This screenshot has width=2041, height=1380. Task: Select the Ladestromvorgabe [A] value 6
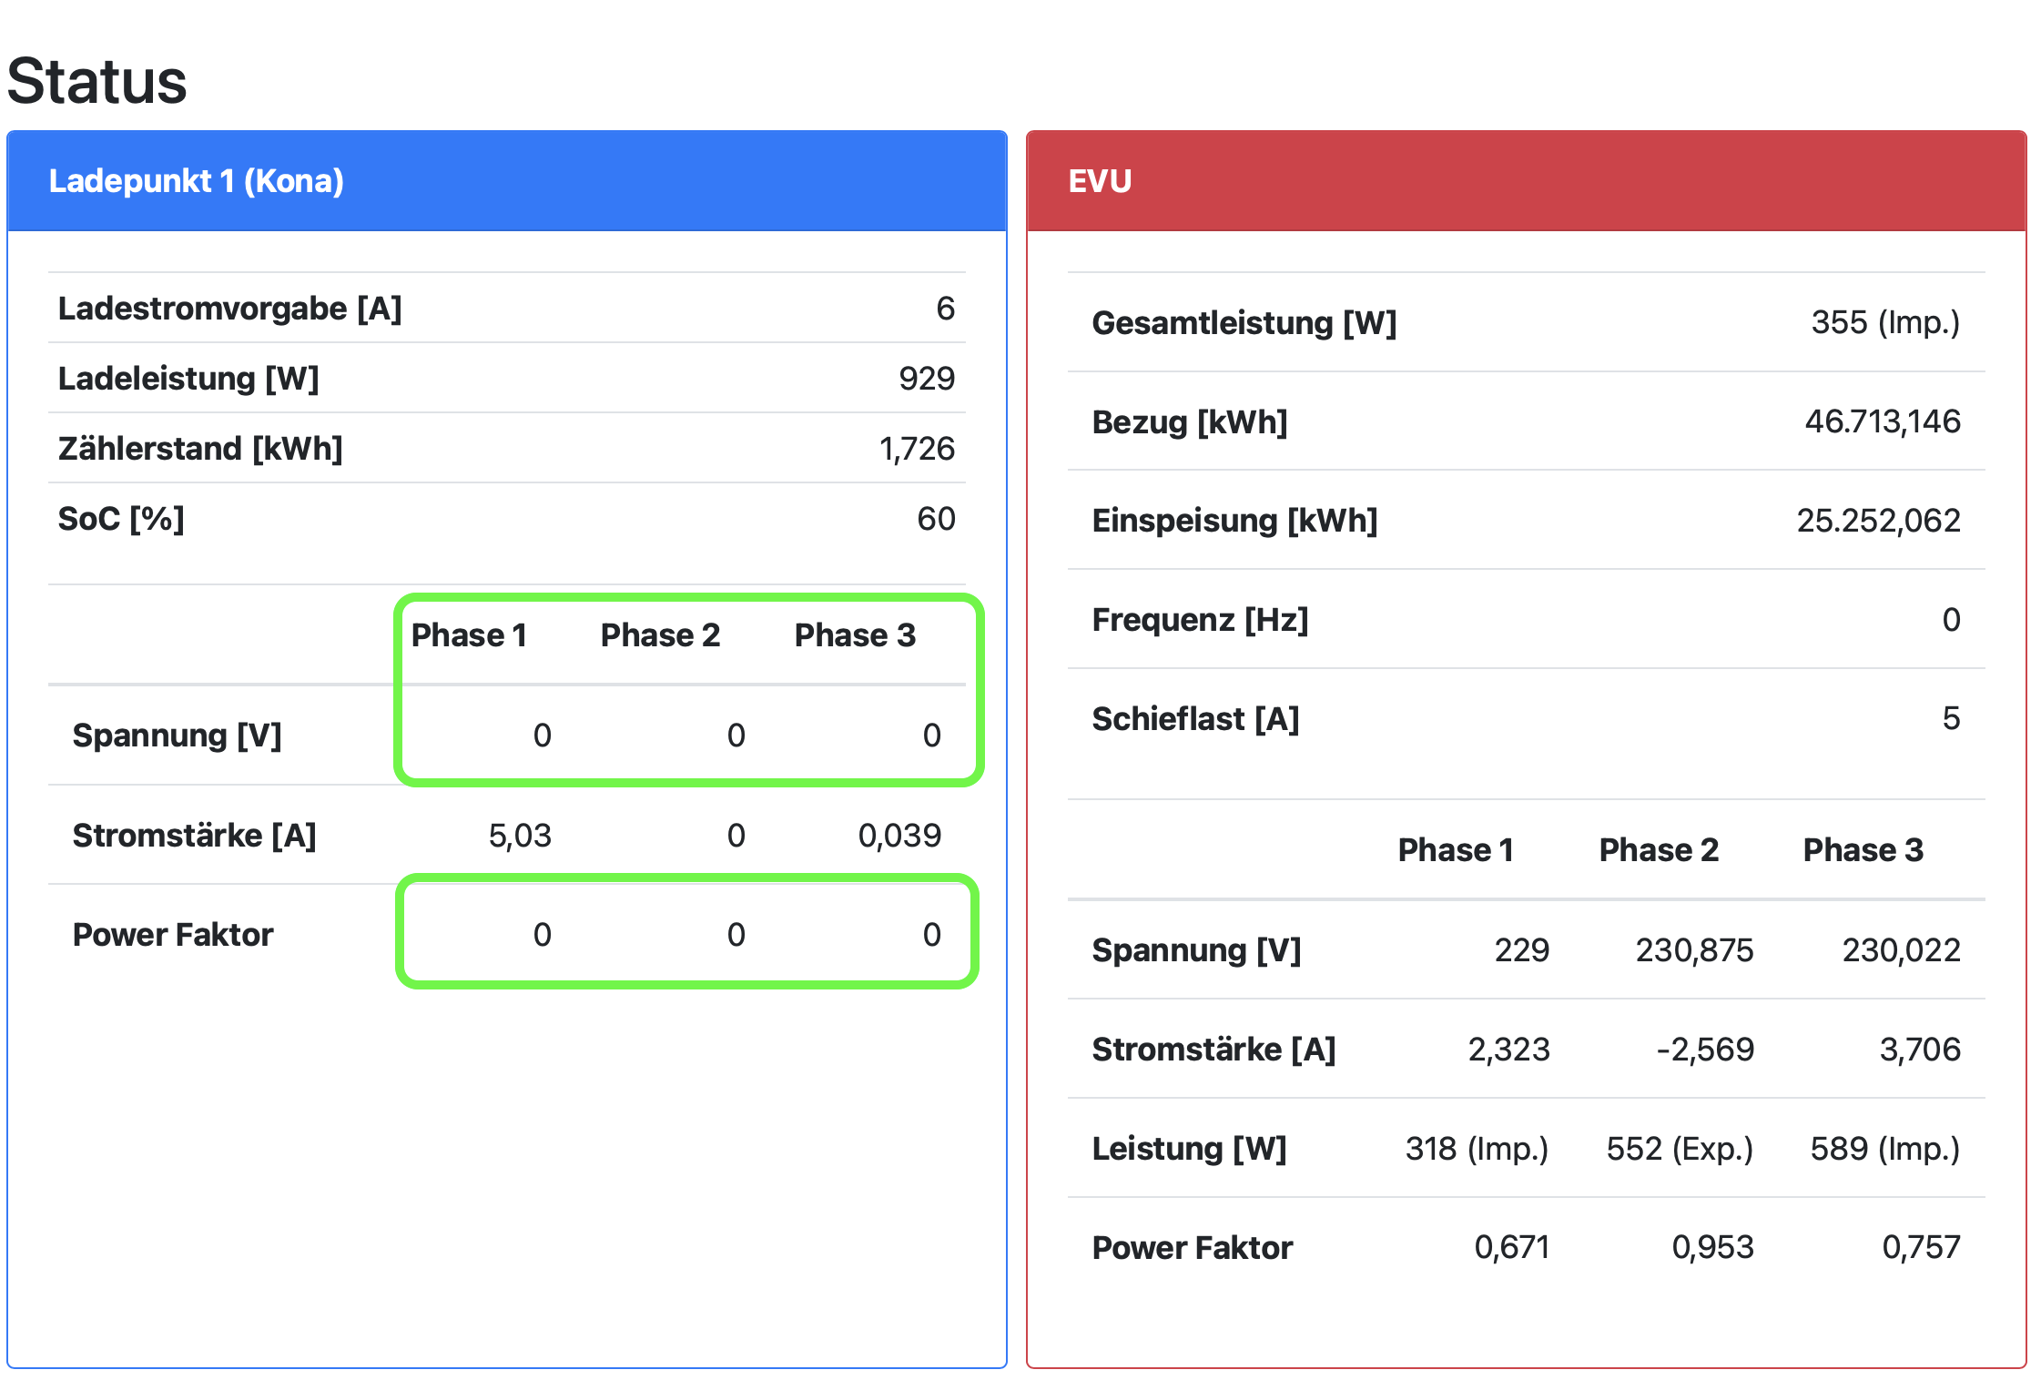(x=945, y=309)
